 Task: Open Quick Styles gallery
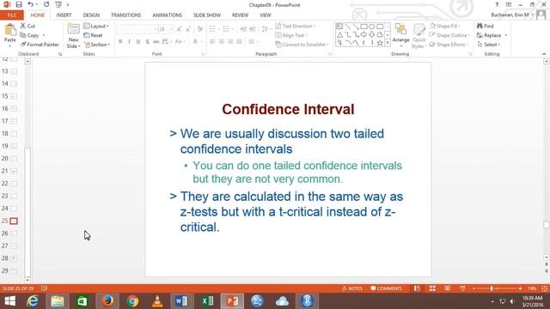(419, 36)
